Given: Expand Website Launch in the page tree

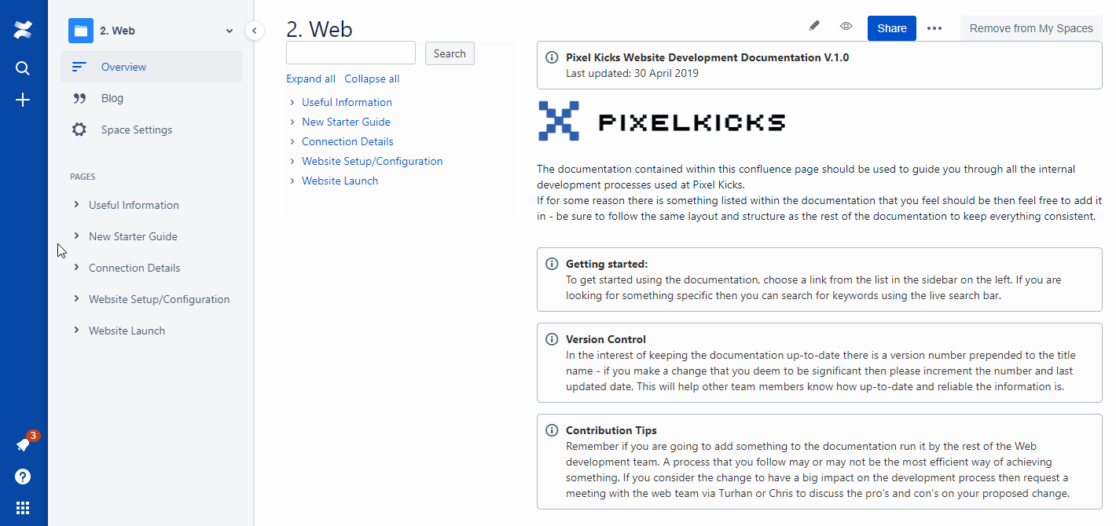Looking at the screenshot, I should (x=292, y=181).
